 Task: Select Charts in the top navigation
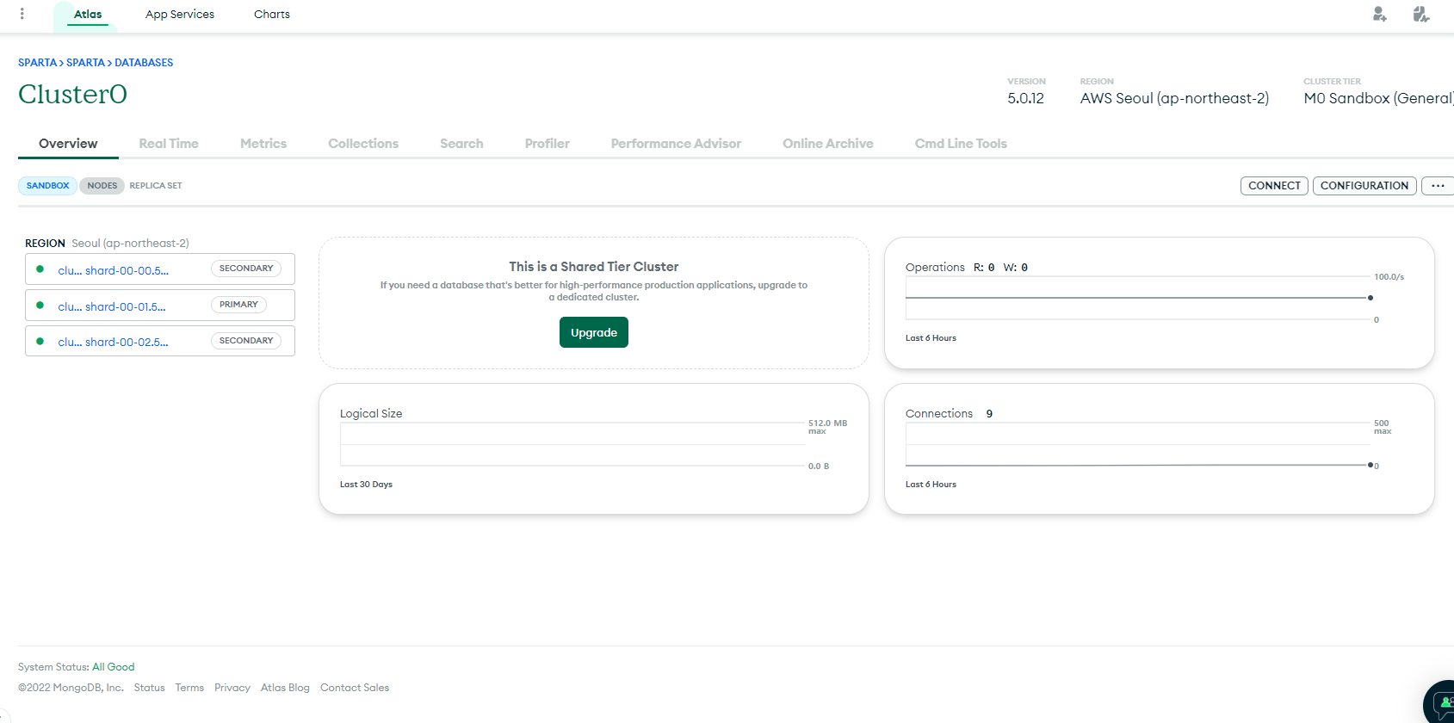(x=271, y=15)
